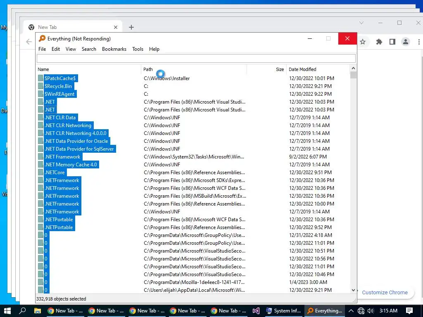Viewport: 423px width, 317px height.
Task: Switch to System Information taskbar button
Action: click(283, 311)
